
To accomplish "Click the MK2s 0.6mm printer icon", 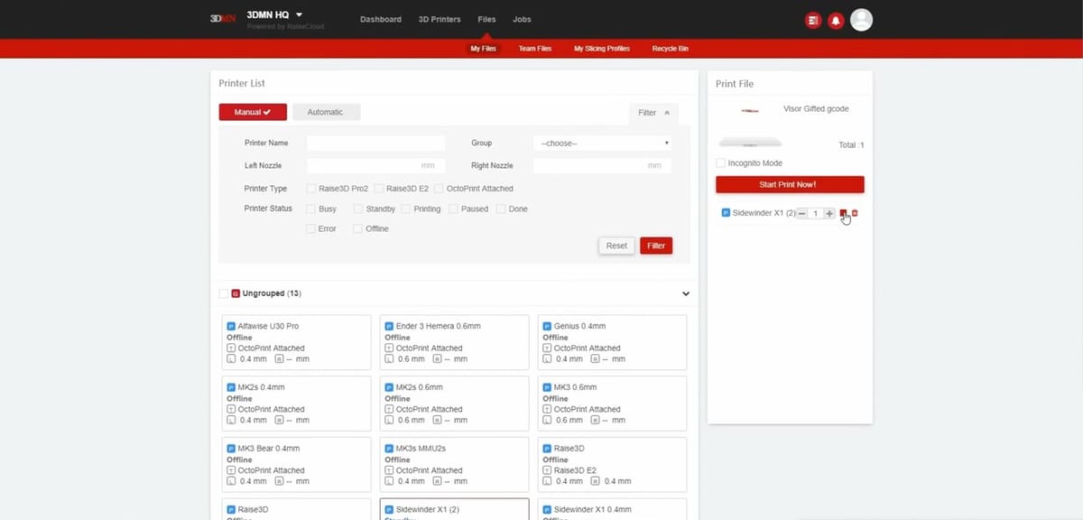I will pos(389,387).
